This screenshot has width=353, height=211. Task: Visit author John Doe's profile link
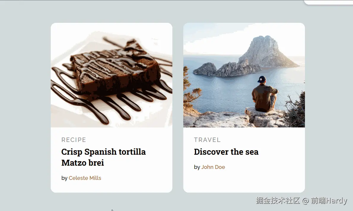(213, 167)
